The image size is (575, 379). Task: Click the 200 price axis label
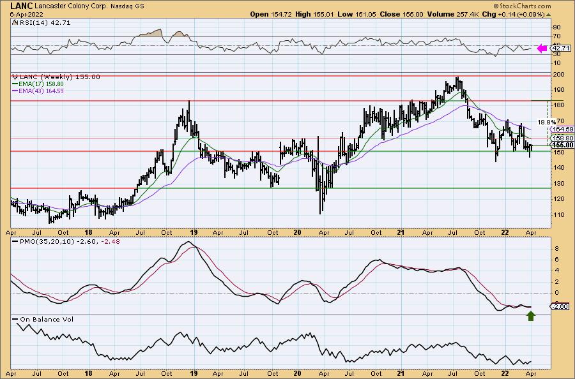[559, 75]
